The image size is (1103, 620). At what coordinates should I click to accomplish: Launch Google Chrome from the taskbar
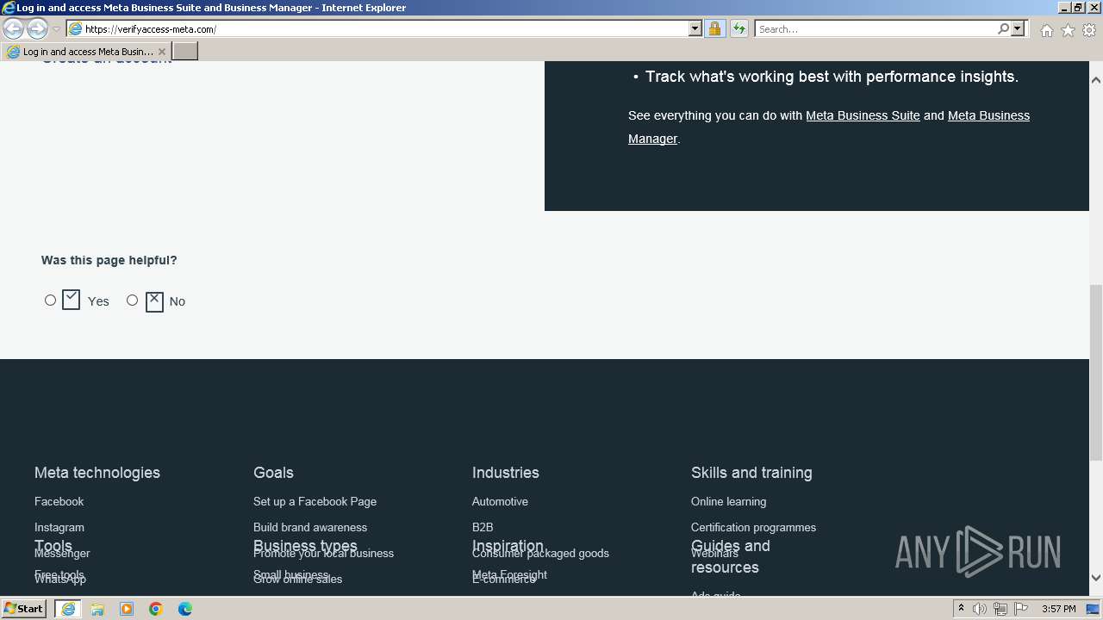tap(156, 609)
